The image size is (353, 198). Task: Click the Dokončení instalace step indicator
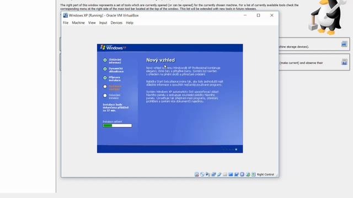(x=105, y=96)
